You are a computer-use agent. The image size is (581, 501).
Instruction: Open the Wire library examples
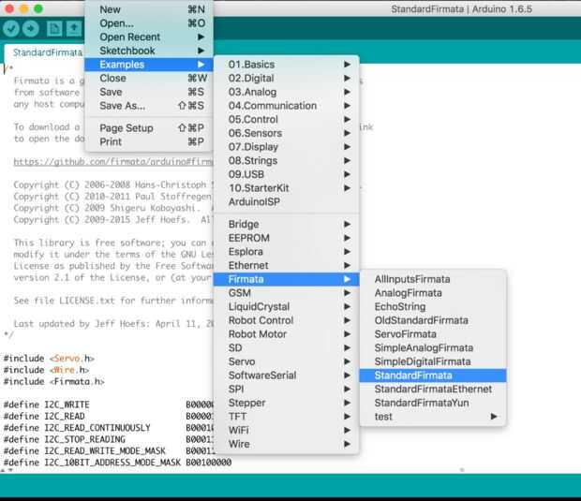pos(286,444)
